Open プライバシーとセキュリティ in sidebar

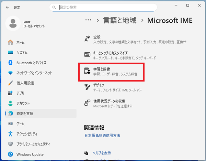pos(38,144)
